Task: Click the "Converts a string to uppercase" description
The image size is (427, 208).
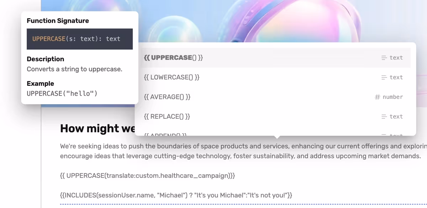Action: point(74,69)
